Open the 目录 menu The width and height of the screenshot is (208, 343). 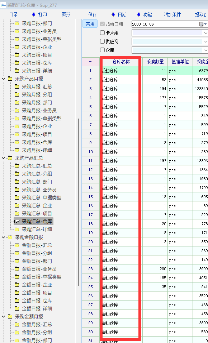[14, 15]
